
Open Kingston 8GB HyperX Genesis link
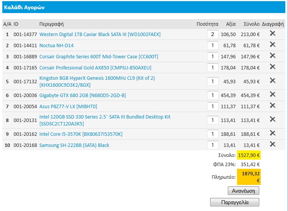tap(97, 81)
